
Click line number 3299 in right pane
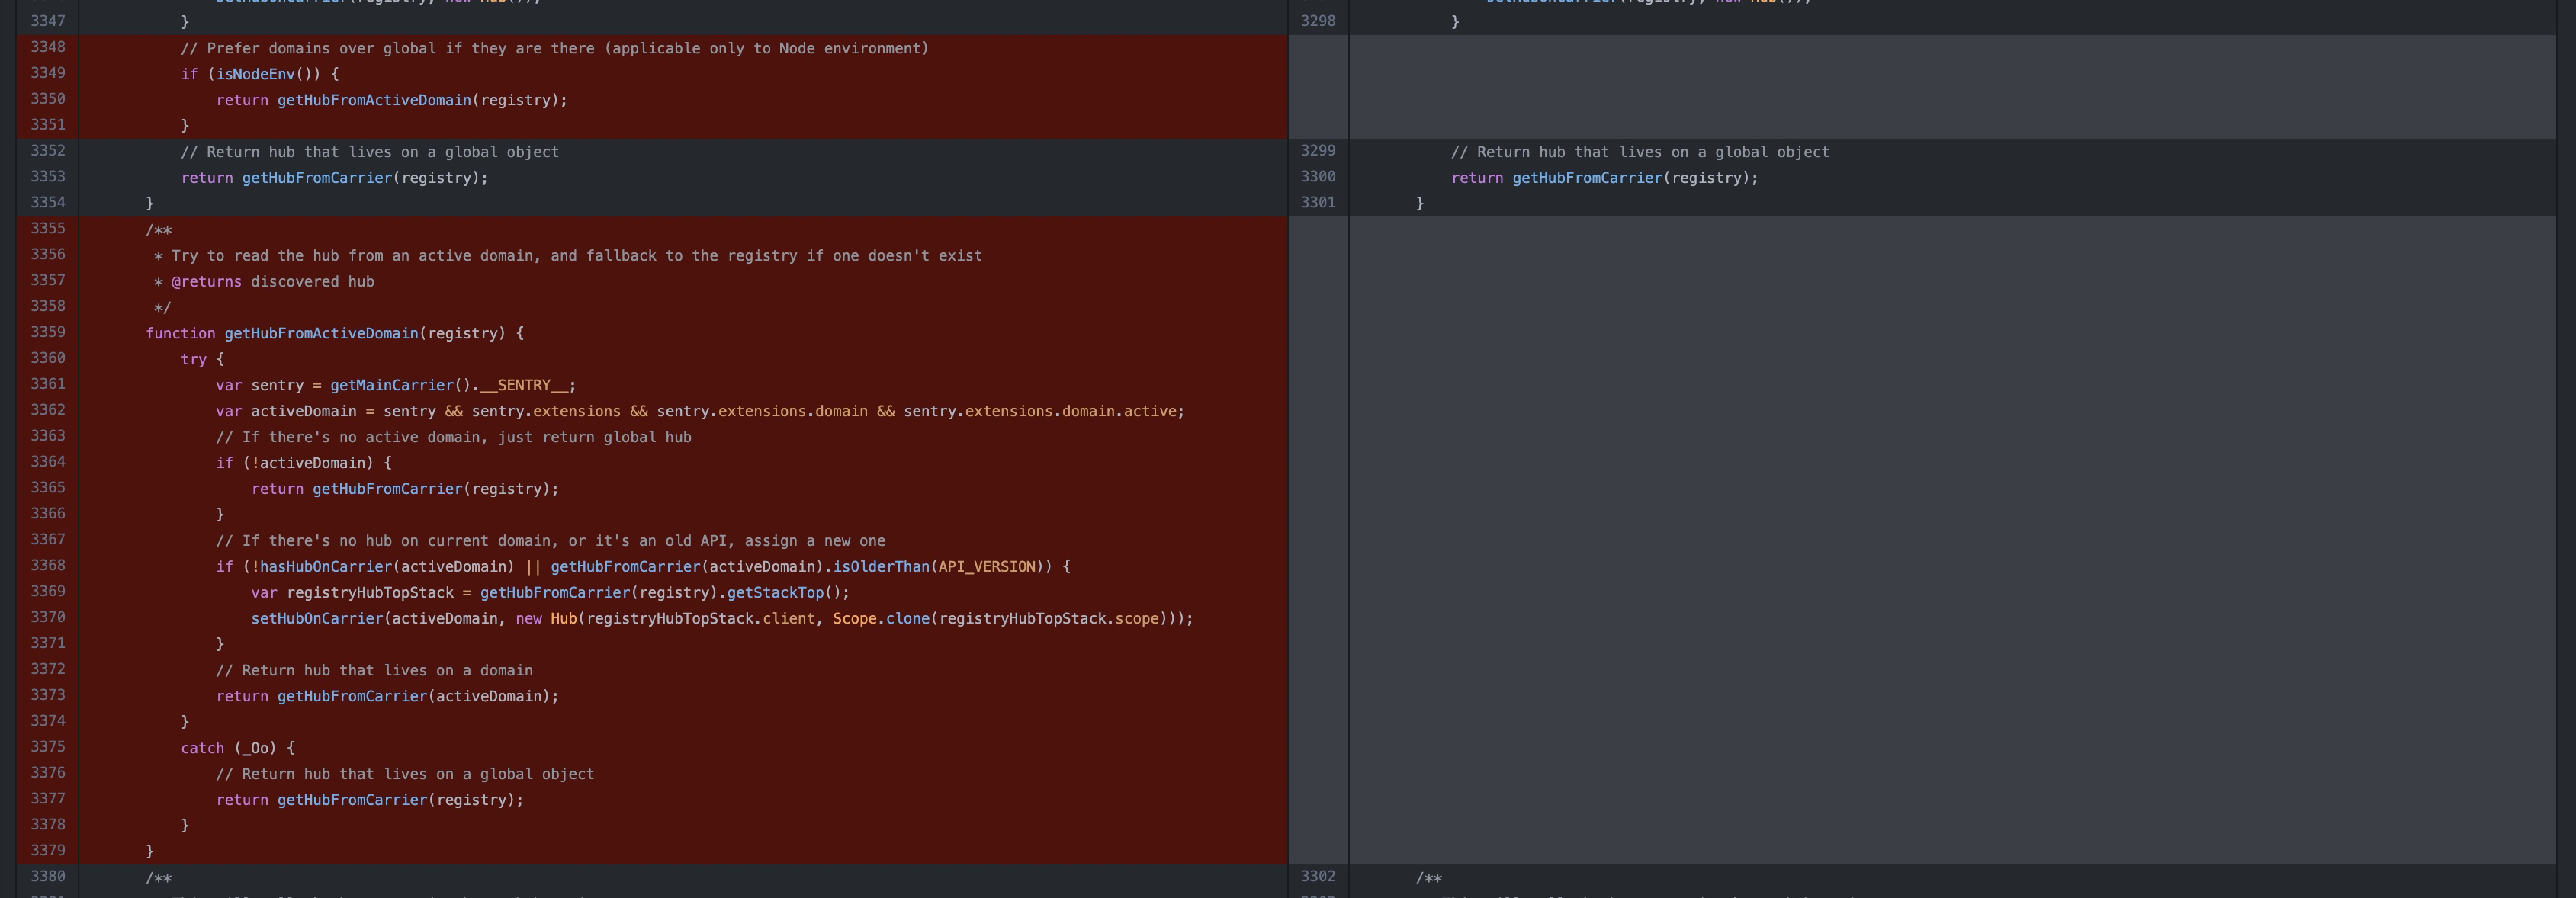click(x=1318, y=151)
